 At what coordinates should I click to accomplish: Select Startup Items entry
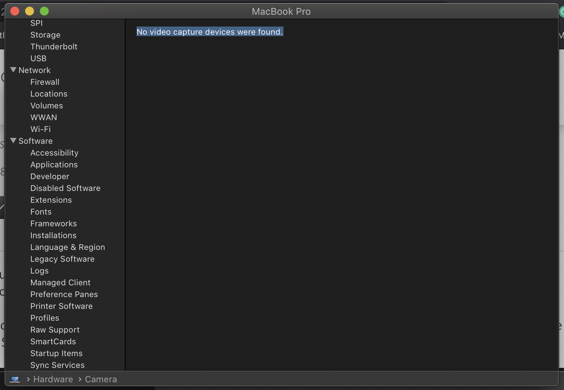pos(56,353)
